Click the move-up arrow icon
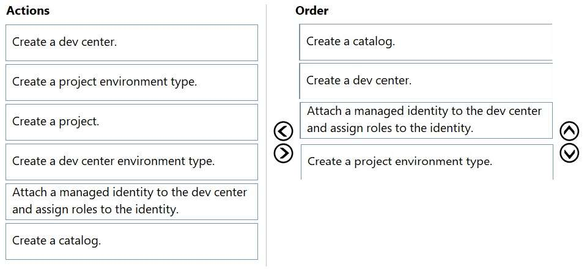This screenshot has height=272, width=587. tap(569, 131)
